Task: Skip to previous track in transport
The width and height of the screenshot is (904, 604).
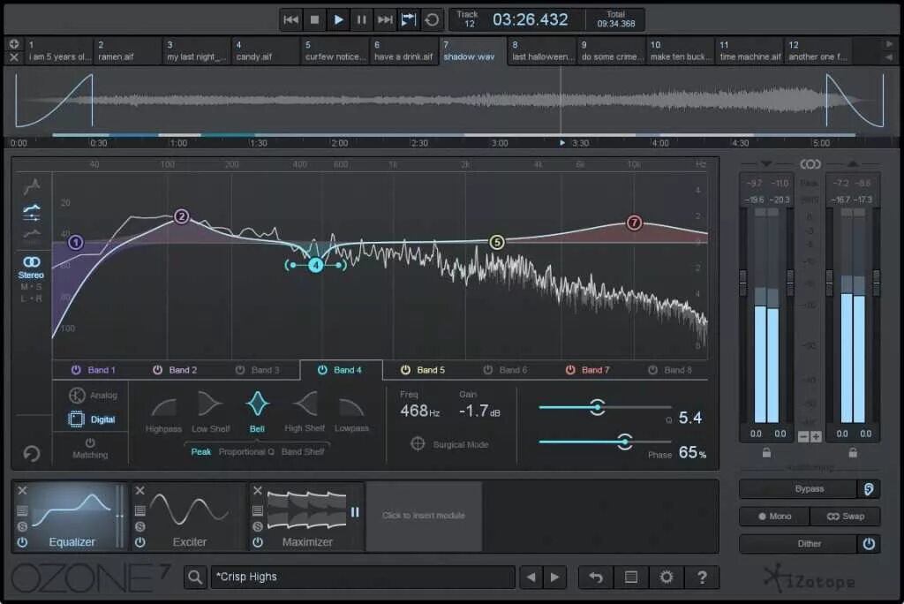Action: (x=291, y=19)
